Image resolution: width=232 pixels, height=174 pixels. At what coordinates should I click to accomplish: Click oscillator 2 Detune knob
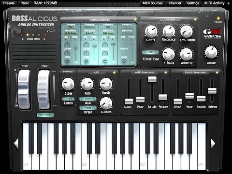(86, 44)
